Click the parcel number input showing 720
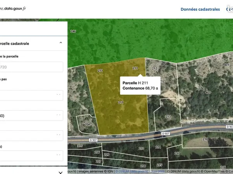Viewport: 233px width, 174px height. coord(31,67)
